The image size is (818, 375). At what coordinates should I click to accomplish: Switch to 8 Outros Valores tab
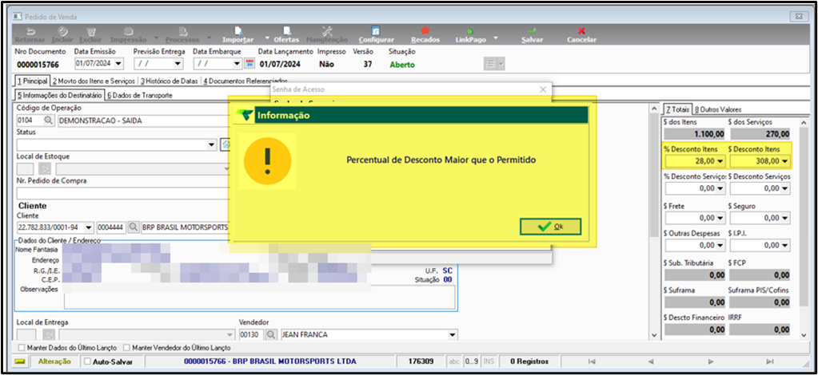718,109
